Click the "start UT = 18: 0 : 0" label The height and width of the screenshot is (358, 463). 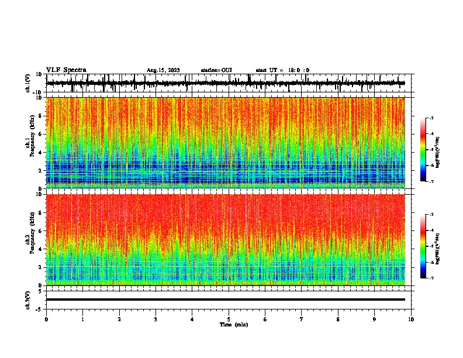point(282,70)
